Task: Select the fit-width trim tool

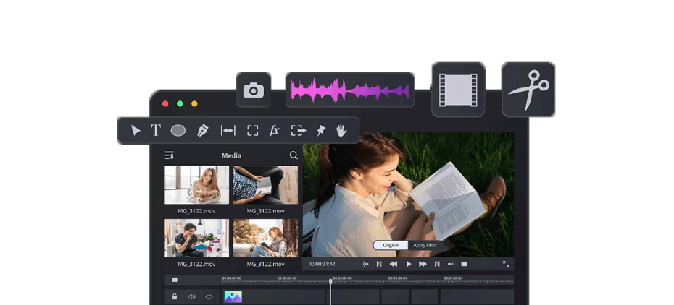Action: tap(228, 131)
